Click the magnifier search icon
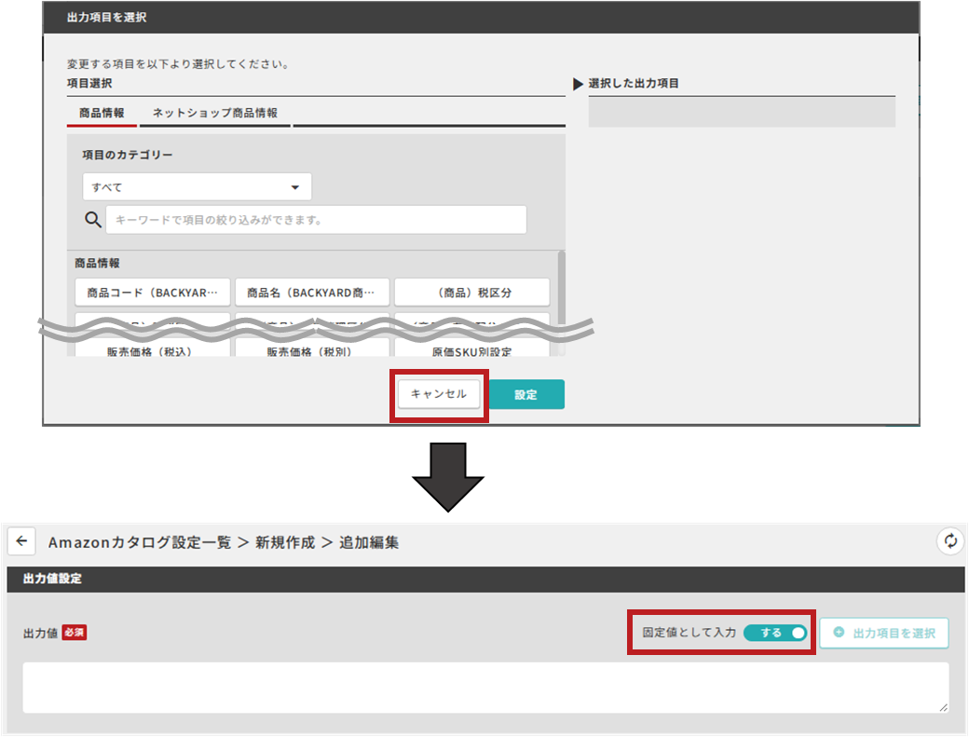This screenshot has height=737, width=969. (92, 219)
